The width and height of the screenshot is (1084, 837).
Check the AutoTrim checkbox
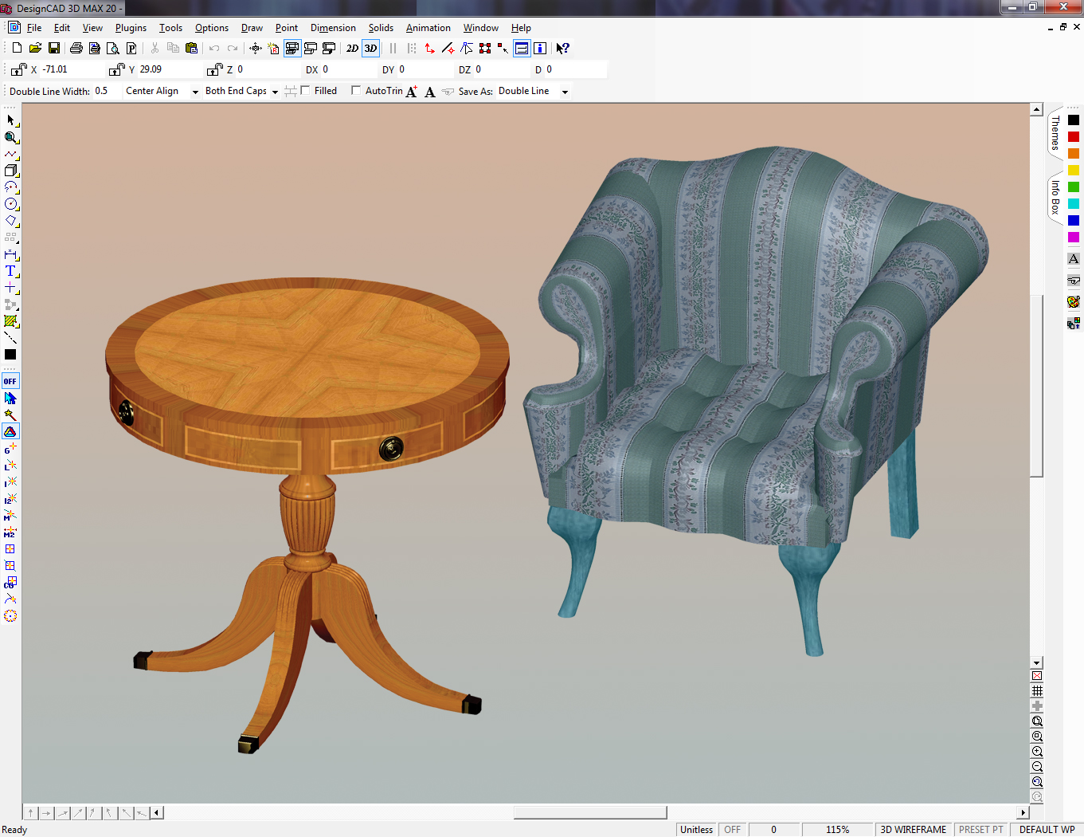pos(356,91)
